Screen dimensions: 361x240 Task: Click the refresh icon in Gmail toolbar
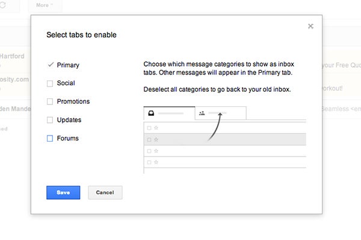tap(3, 5)
